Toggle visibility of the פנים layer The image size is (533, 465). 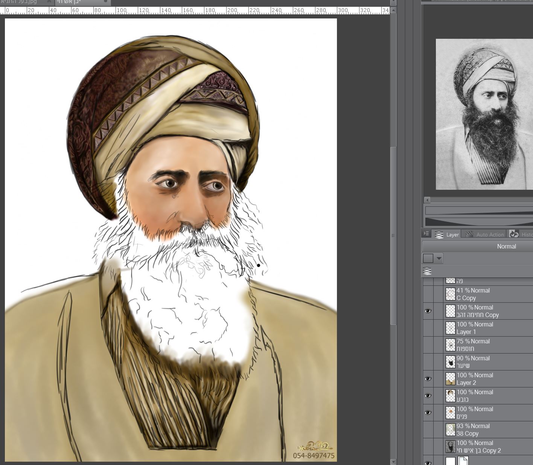pos(428,413)
